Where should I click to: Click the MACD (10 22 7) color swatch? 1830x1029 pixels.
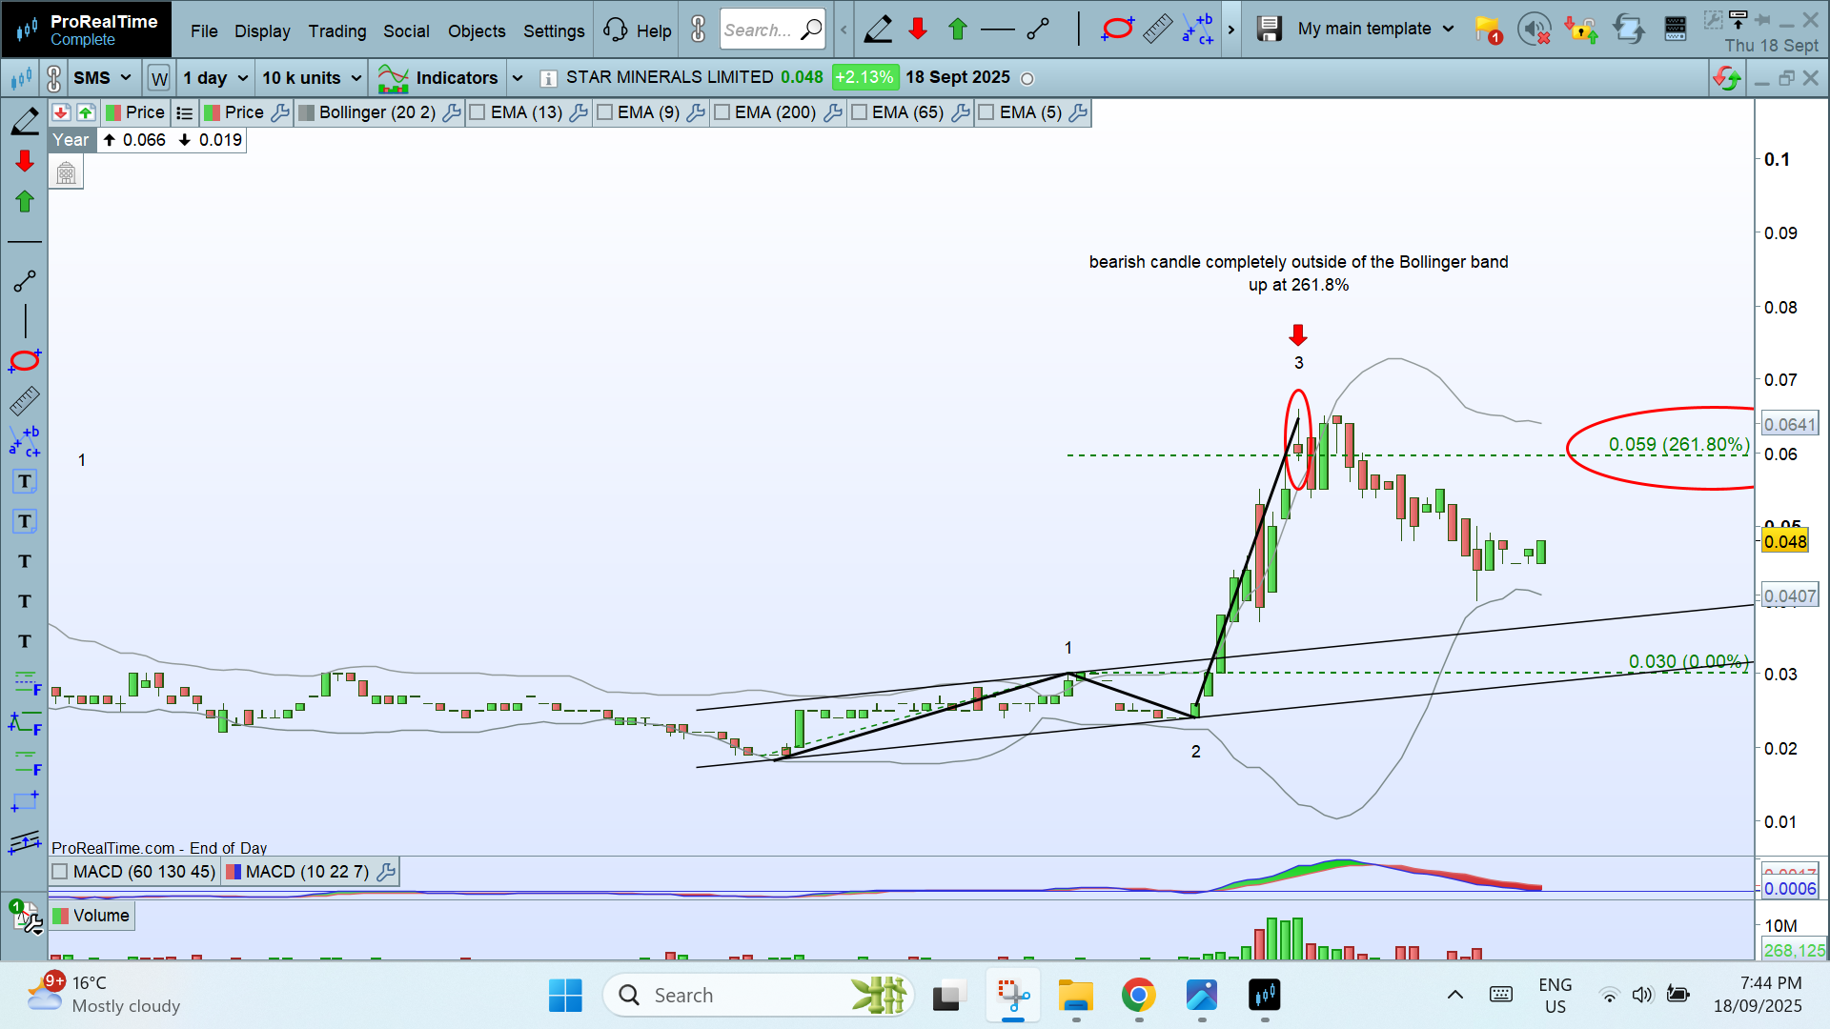pyautogui.click(x=234, y=872)
